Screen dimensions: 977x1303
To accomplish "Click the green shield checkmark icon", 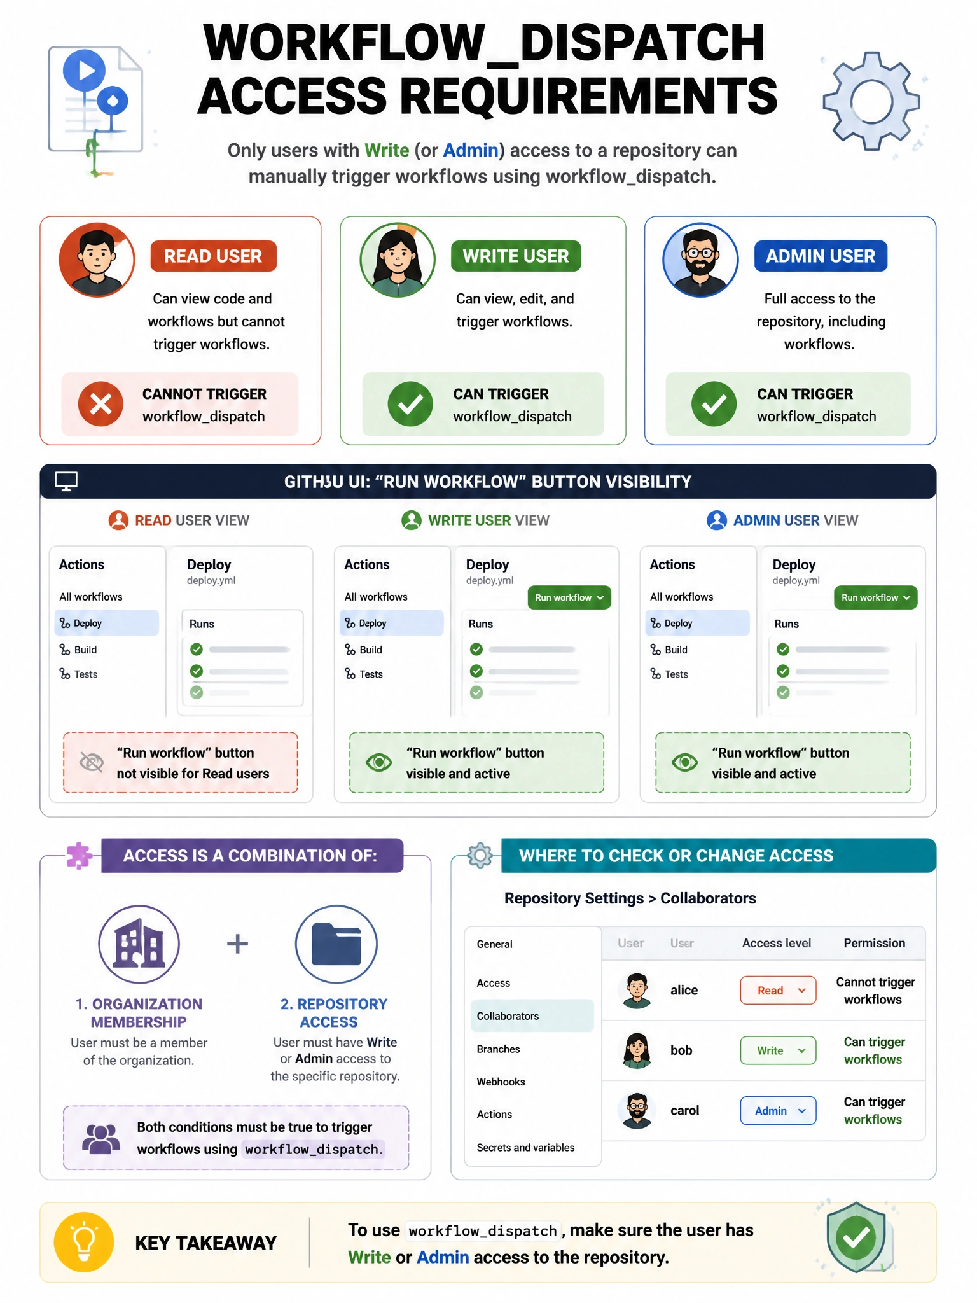I will tap(856, 1237).
